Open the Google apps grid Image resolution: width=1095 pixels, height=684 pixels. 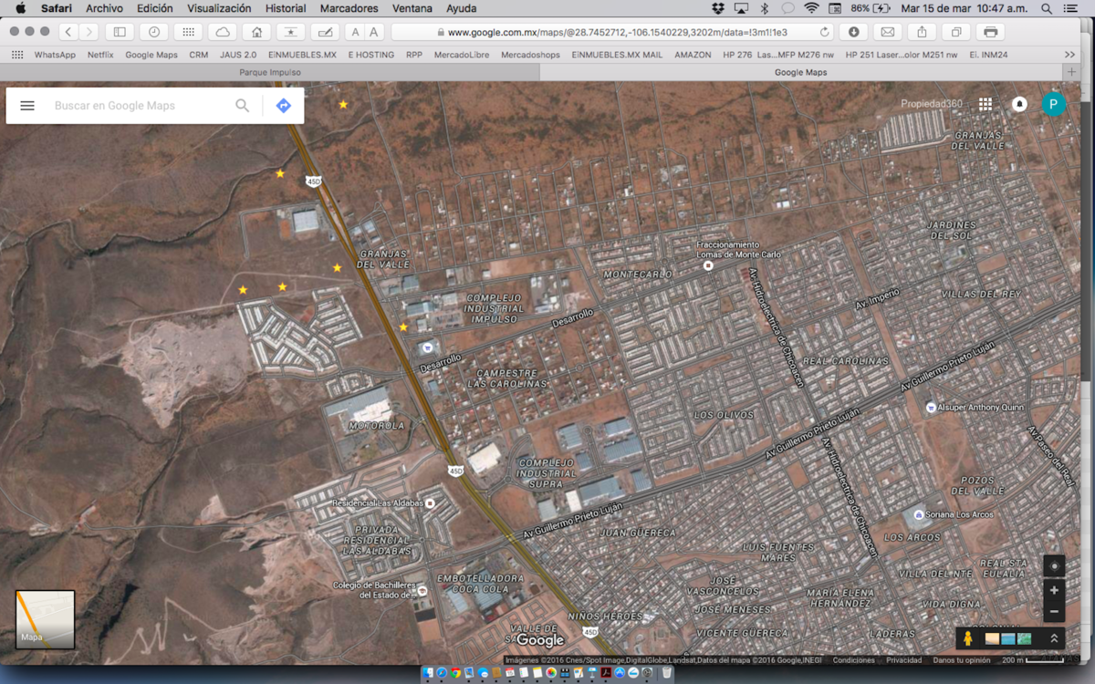tap(985, 104)
